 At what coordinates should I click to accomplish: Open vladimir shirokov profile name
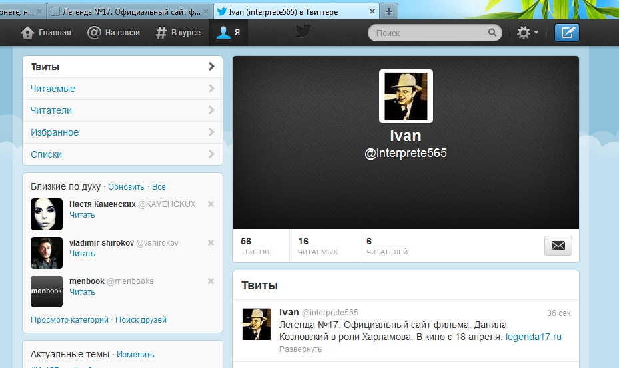(101, 243)
